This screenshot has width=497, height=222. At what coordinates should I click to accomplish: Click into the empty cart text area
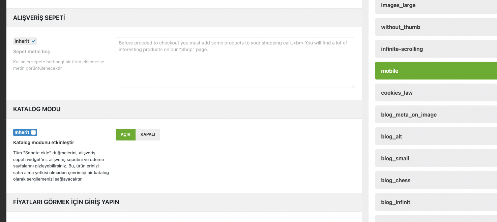(235, 62)
